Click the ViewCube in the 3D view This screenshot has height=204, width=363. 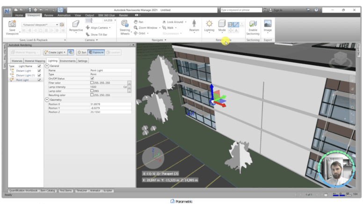coord(340,58)
